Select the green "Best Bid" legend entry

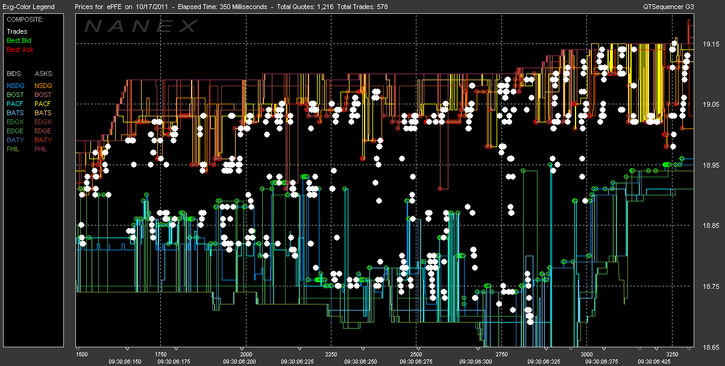[x=19, y=40]
